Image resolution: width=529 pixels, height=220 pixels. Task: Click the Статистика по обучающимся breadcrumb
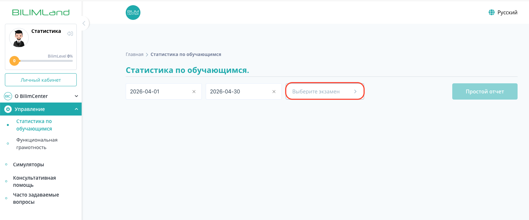[186, 54]
